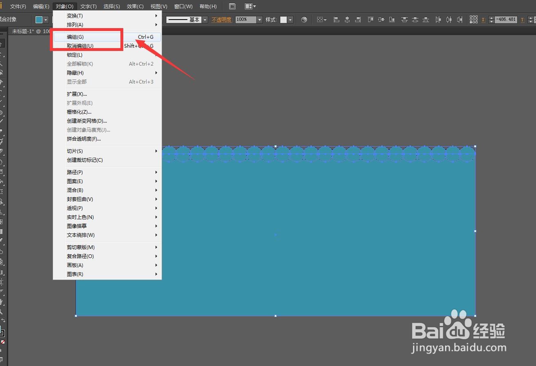Image resolution: width=536 pixels, height=366 pixels.
Task: Open the arrange documents layout icon
Action: pyautogui.click(x=250, y=7)
